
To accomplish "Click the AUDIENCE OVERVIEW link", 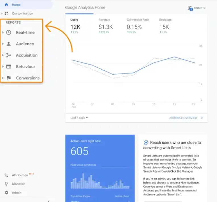I will click(183, 118).
